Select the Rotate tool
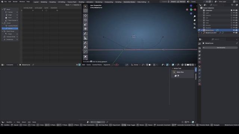The height and width of the screenshot is (134, 239). tap(86, 20)
